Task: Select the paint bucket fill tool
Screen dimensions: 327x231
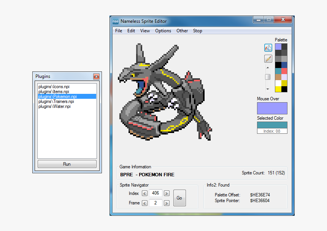Action: (268, 48)
